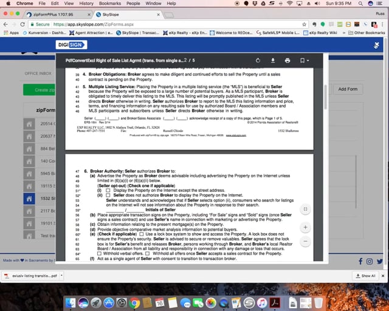Viewport: 389px width, 311px height.
Task: Go back in browser history
Action: point(5,24)
